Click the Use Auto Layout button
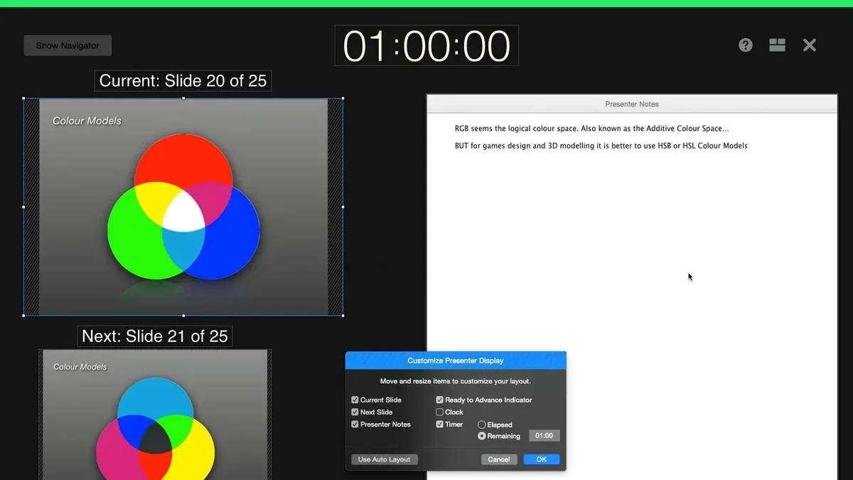 [x=384, y=459]
